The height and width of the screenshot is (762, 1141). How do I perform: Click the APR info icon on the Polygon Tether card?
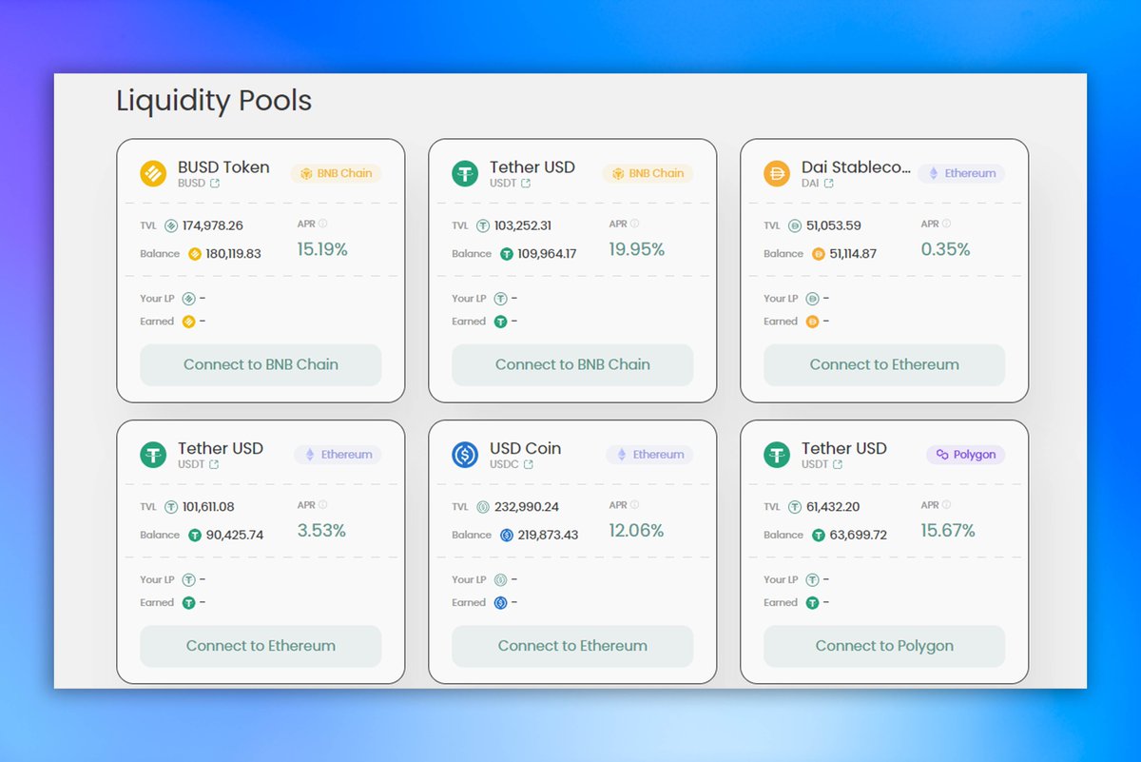[x=945, y=504]
